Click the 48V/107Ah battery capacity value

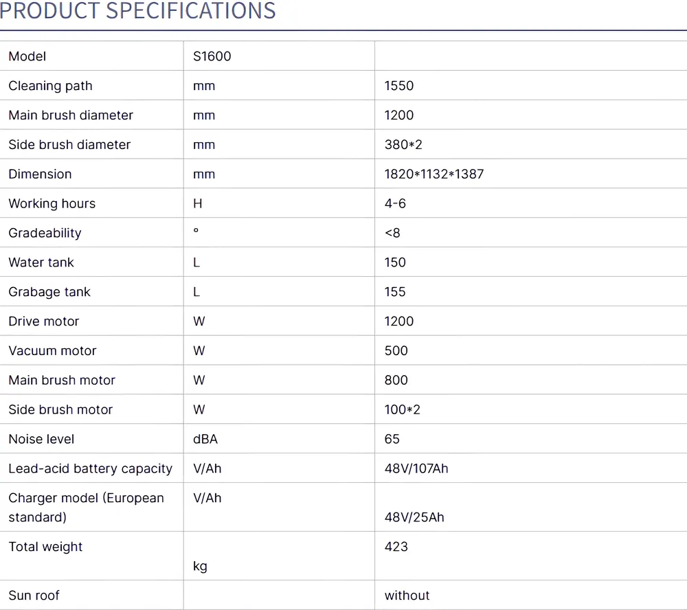416,468
